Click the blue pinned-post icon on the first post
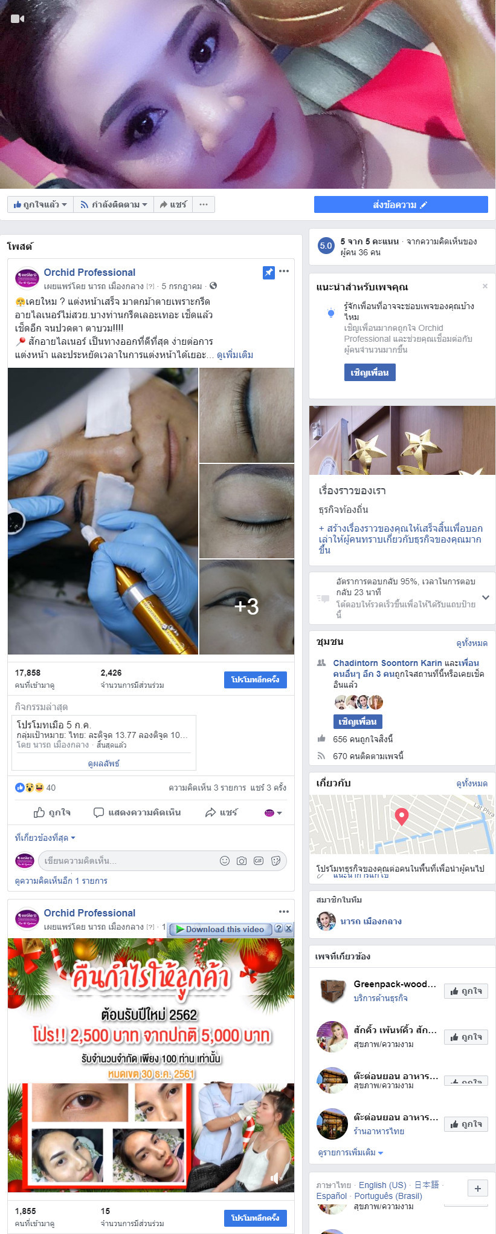This screenshot has height=1234, width=496. coord(269,273)
